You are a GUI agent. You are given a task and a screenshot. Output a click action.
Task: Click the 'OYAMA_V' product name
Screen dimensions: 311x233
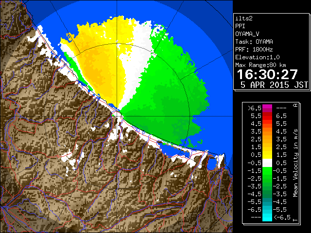coord(247,34)
